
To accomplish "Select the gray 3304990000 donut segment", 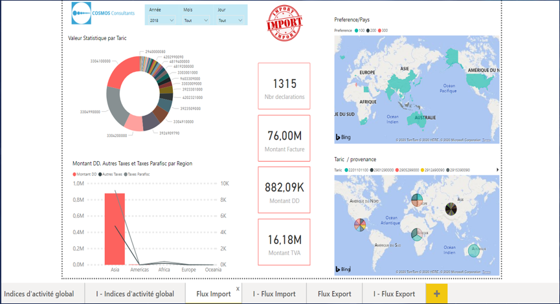I will click(115, 105).
